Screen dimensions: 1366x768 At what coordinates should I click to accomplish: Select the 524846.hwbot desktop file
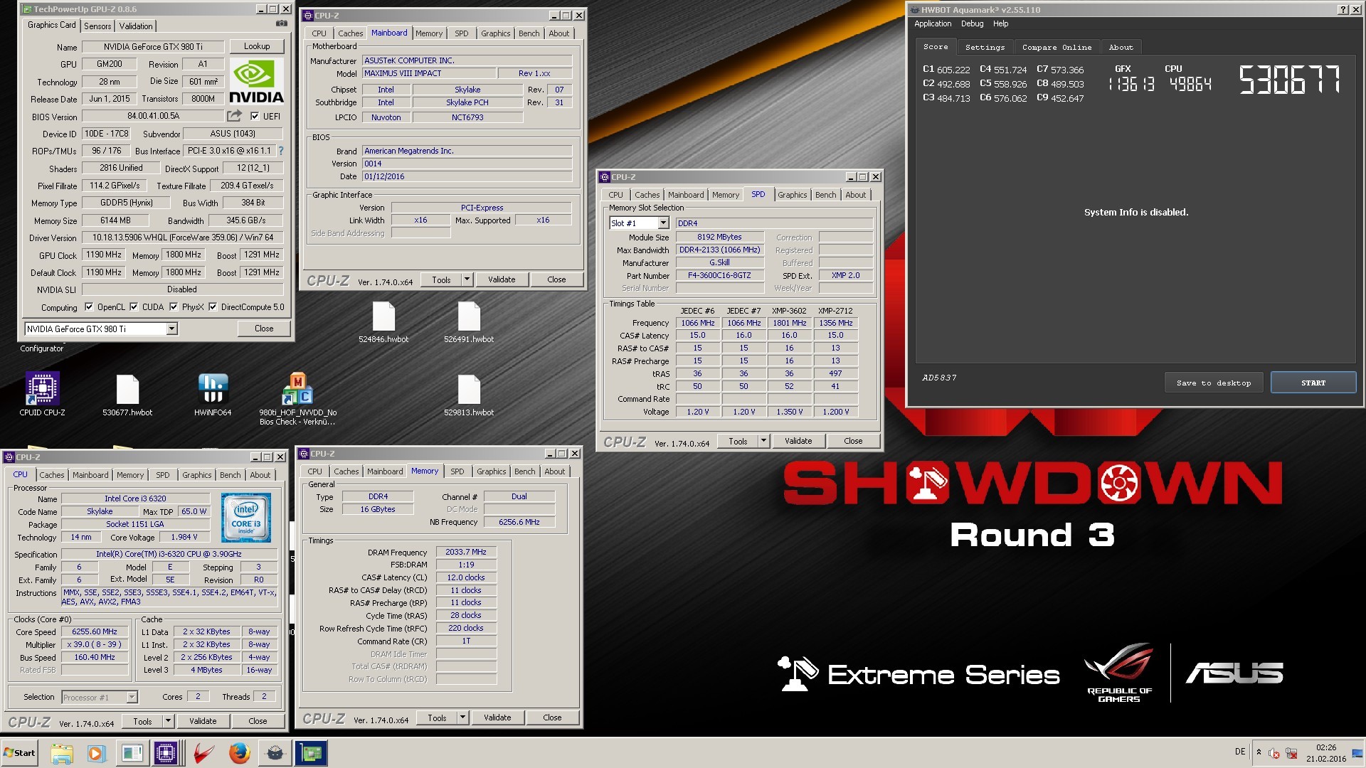tap(383, 322)
